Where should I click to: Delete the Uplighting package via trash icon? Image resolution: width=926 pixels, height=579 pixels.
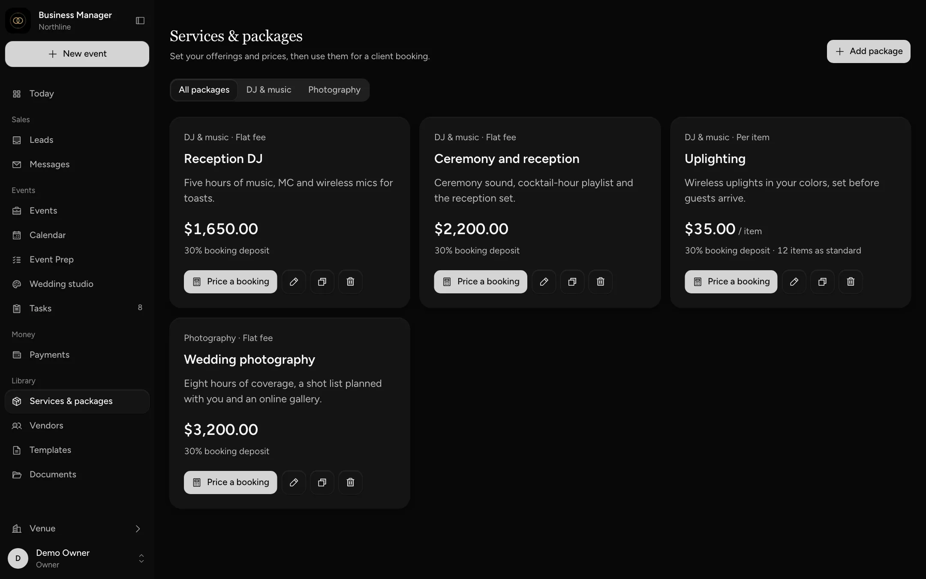point(851,282)
